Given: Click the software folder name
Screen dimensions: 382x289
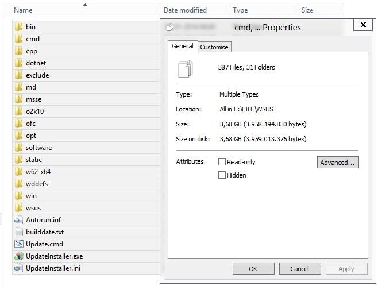Looking at the screenshot, I should [x=39, y=148].
